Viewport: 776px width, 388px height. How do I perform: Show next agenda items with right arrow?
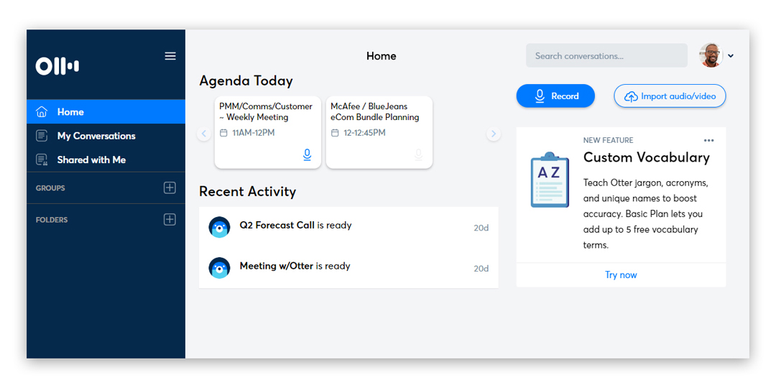tap(494, 134)
